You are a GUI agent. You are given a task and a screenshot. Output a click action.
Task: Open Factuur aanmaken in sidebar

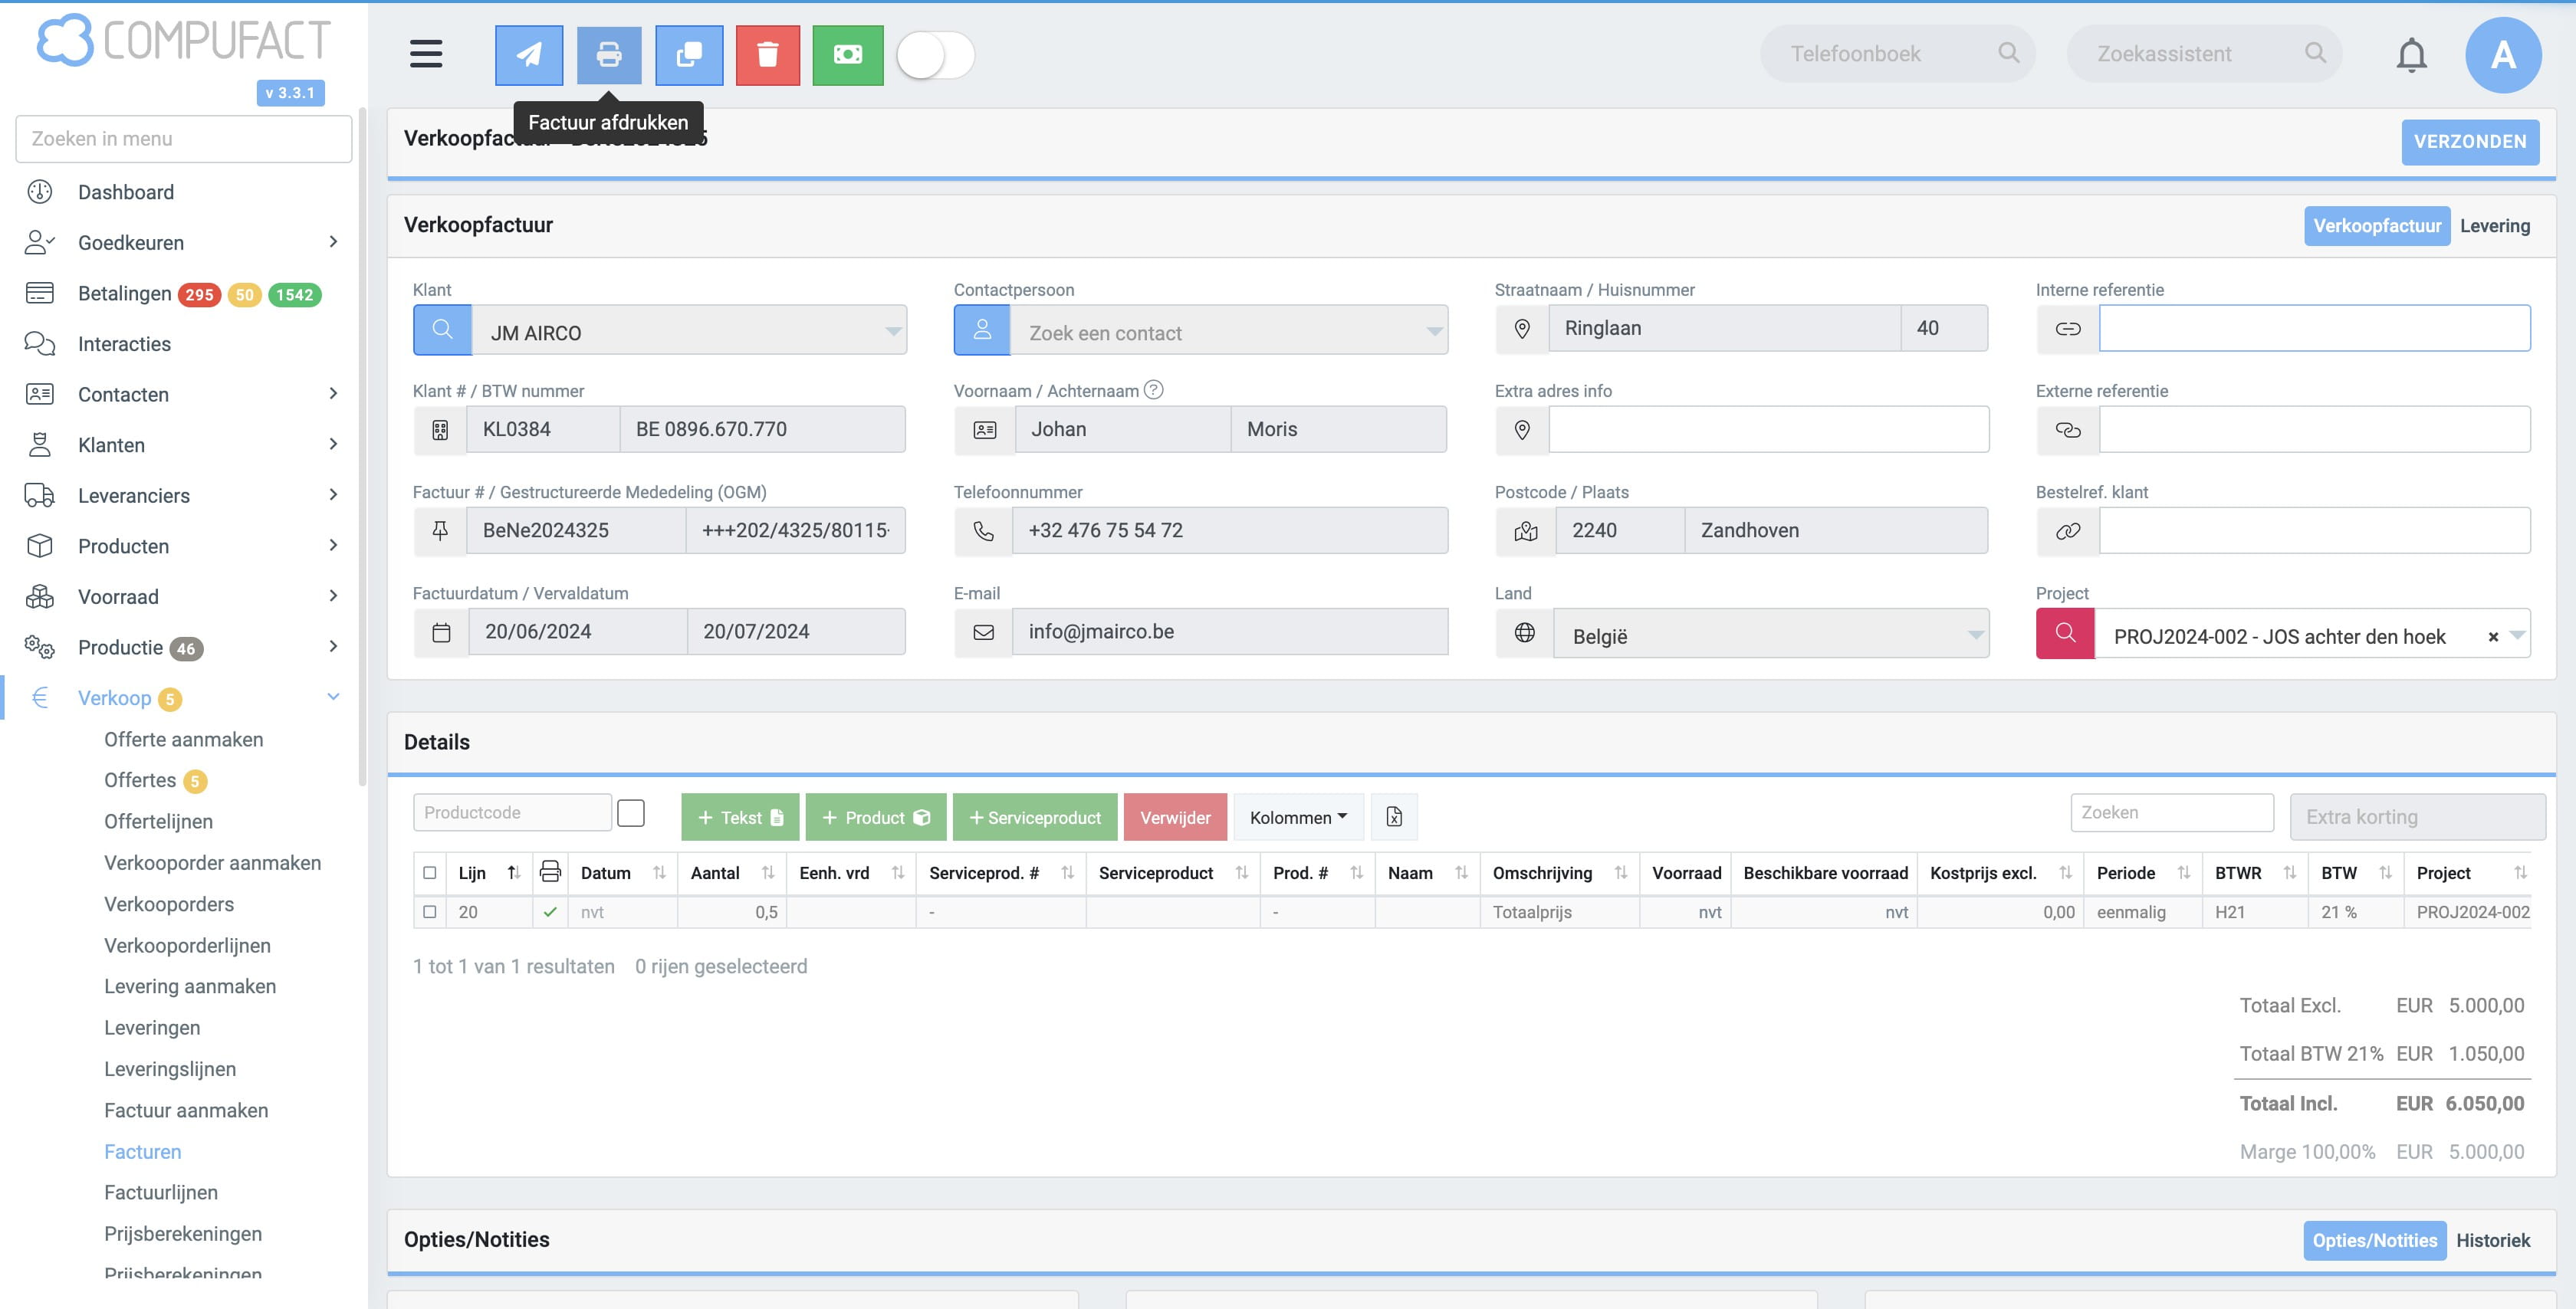click(186, 1110)
